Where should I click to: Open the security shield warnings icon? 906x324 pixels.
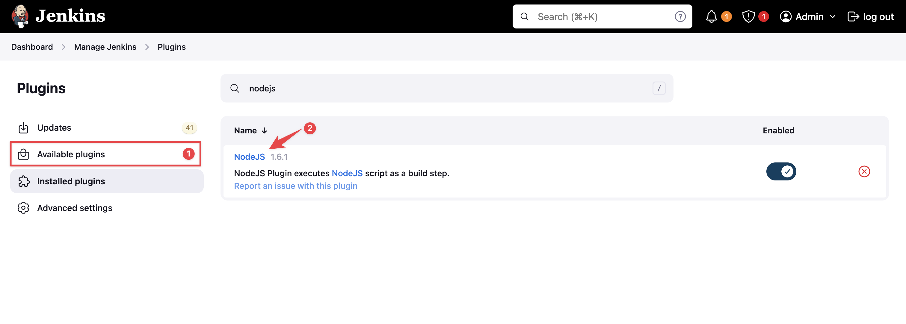[x=748, y=16]
